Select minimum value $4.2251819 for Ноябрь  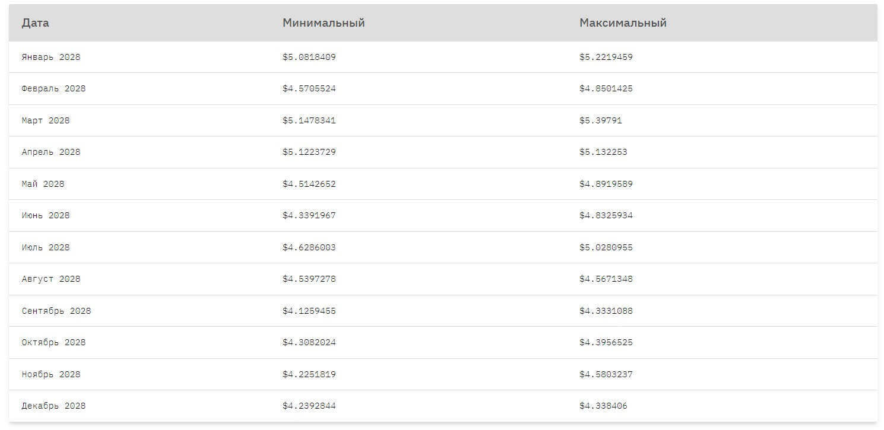click(x=309, y=374)
